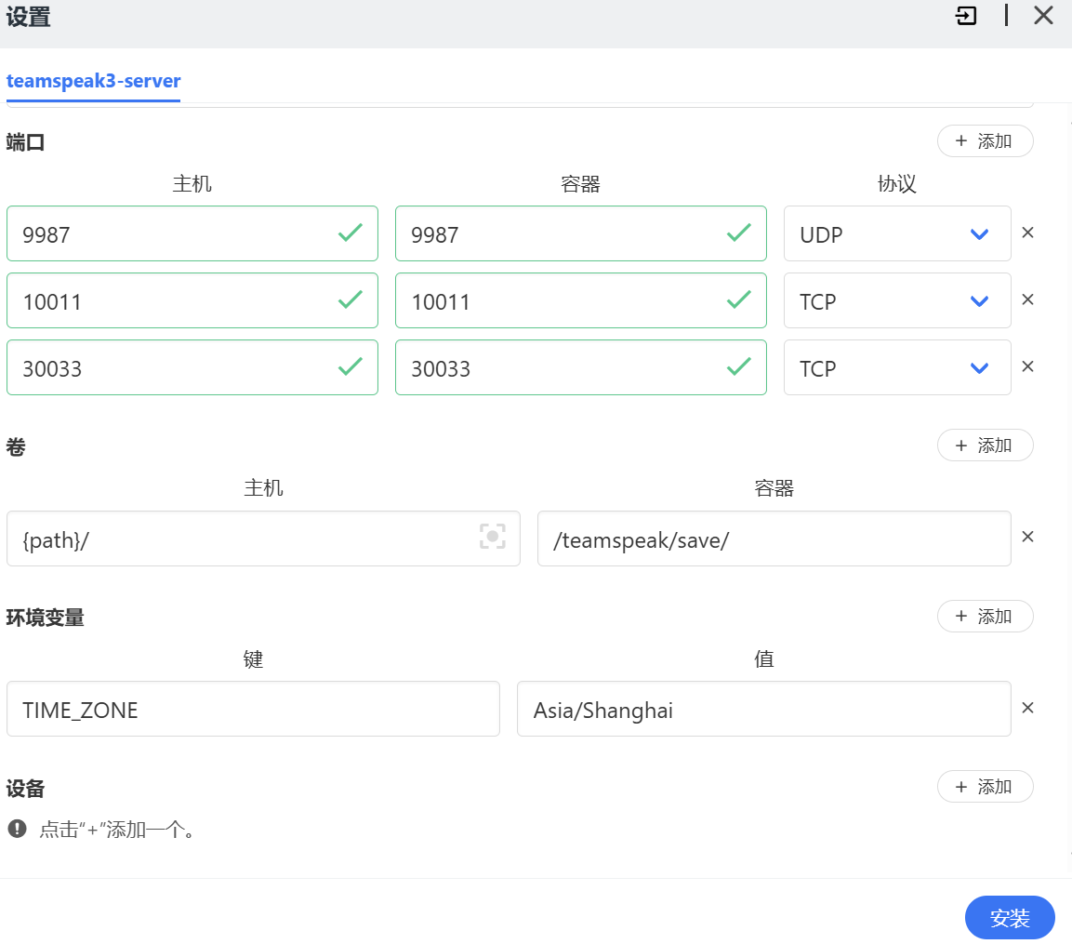Click the import settings icon in the header
The height and width of the screenshot is (944, 1072).
pos(966,15)
